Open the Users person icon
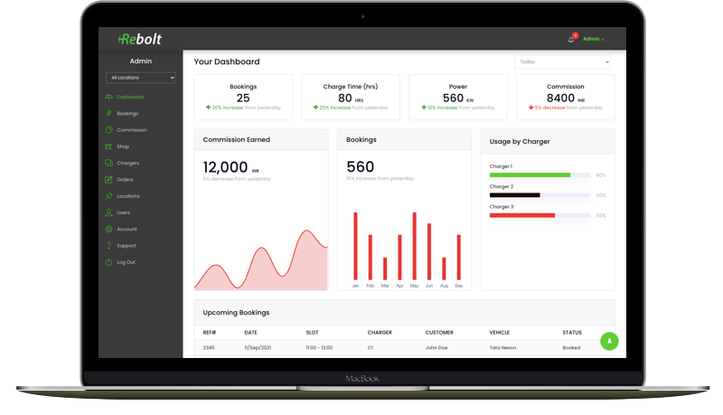Viewport: 723px width, 415px height. click(x=108, y=212)
